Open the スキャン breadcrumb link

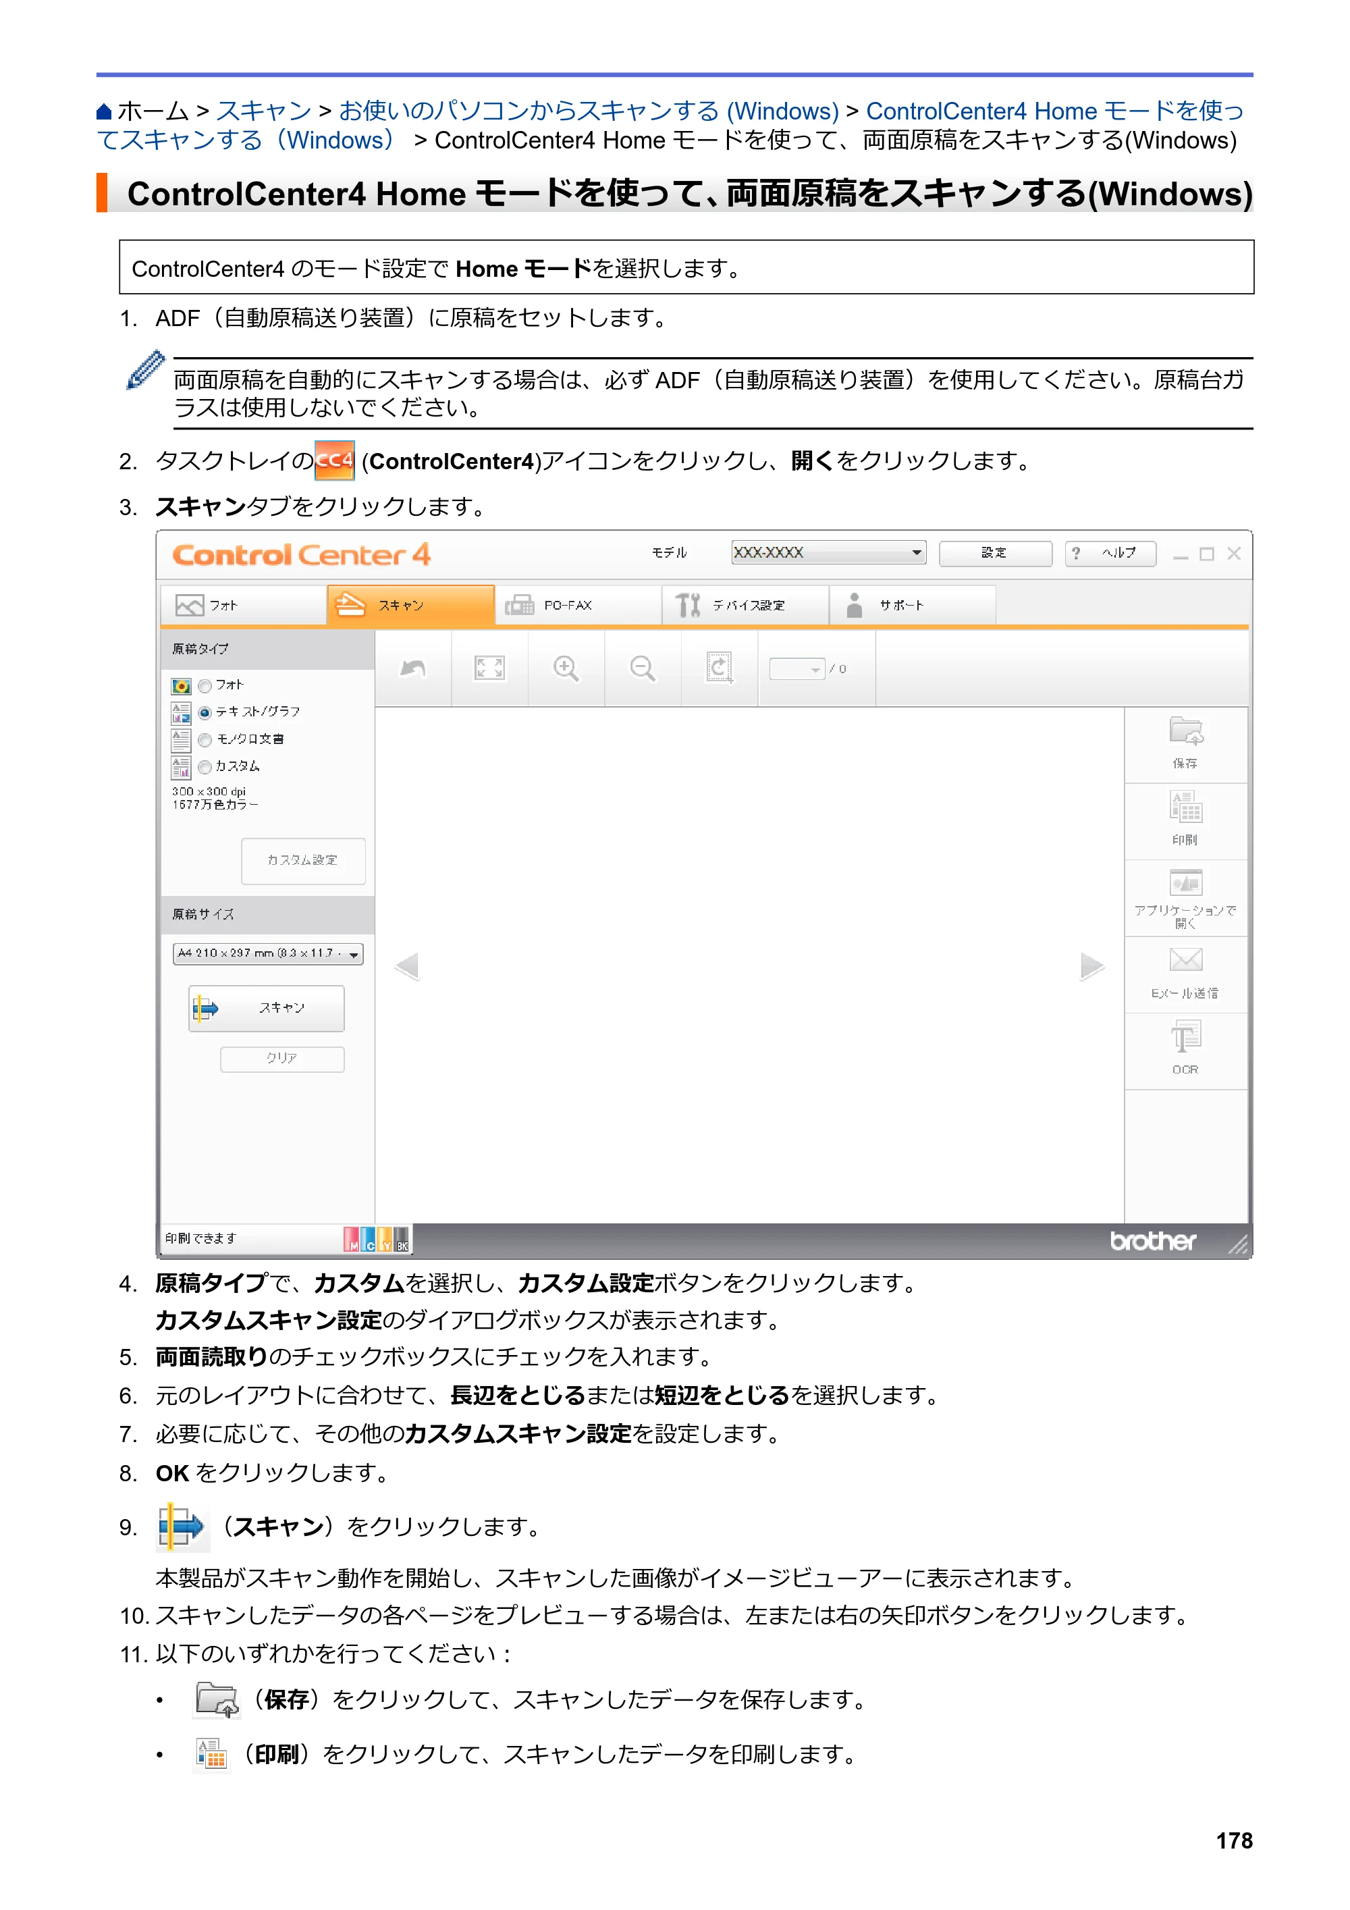click(x=264, y=111)
